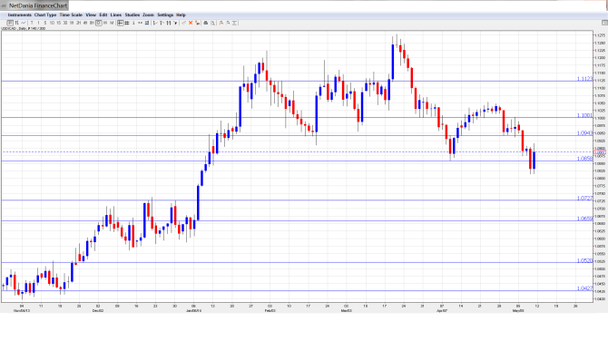Screen dimensions: 608x341
Task: Open the Settings menu
Action: (x=165, y=15)
